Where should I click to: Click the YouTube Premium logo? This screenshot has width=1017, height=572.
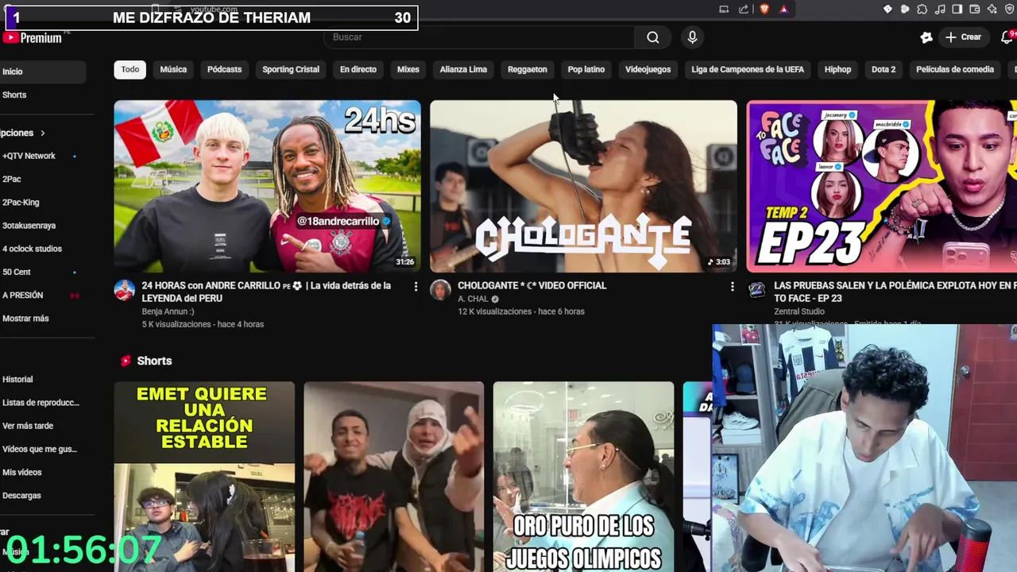click(x=33, y=37)
